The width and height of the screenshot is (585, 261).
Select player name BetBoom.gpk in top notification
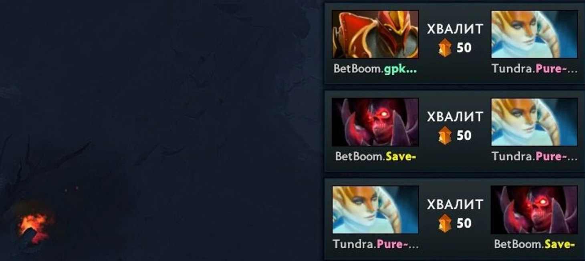point(375,69)
